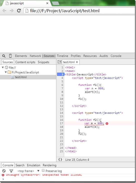136x183 pixels.
Task: Hide the navigator using the panel toggle icon
Action: 59,62
